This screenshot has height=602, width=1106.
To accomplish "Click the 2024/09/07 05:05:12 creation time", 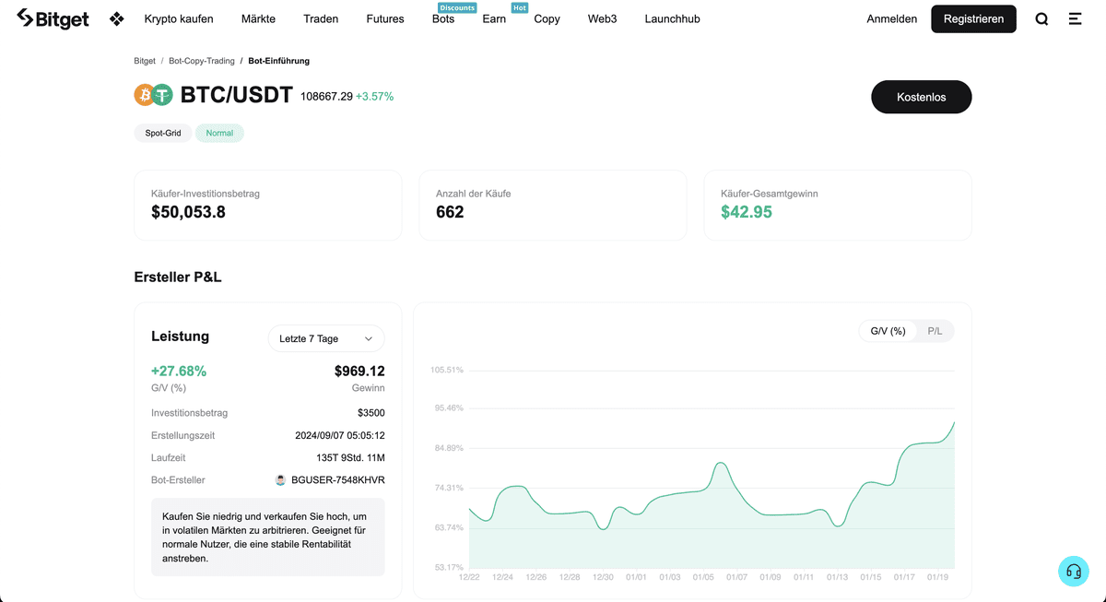I will pyautogui.click(x=340, y=435).
